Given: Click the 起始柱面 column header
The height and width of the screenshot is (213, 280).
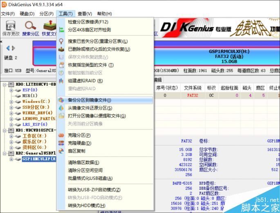Looking at the screenshot, I should pos(229,88).
